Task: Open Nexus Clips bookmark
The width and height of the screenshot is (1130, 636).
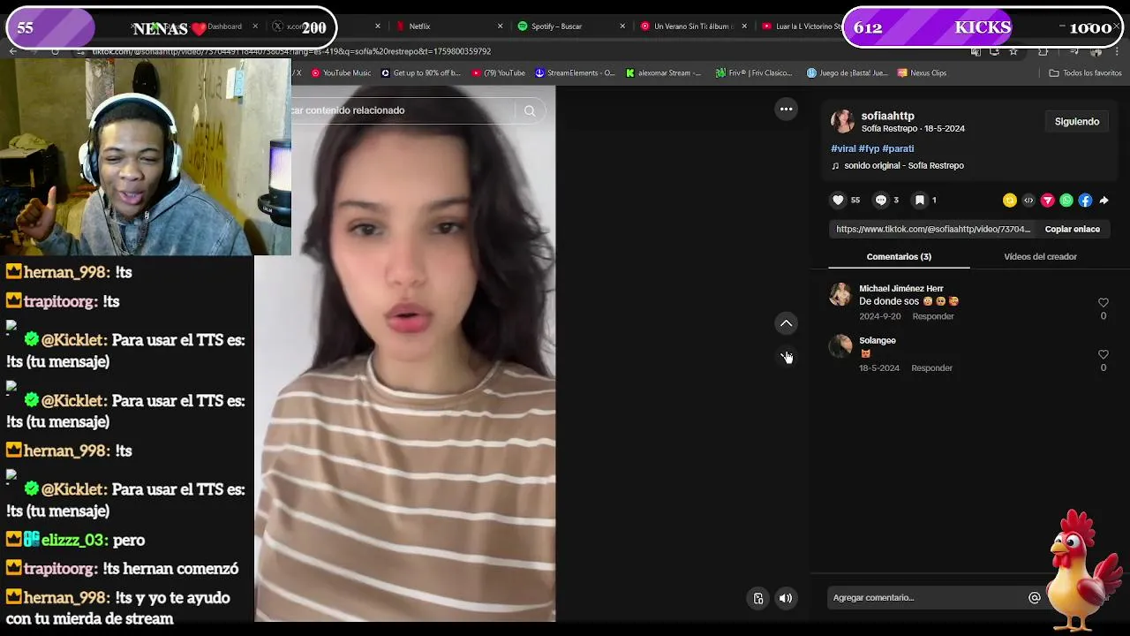Action: [x=922, y=73]
